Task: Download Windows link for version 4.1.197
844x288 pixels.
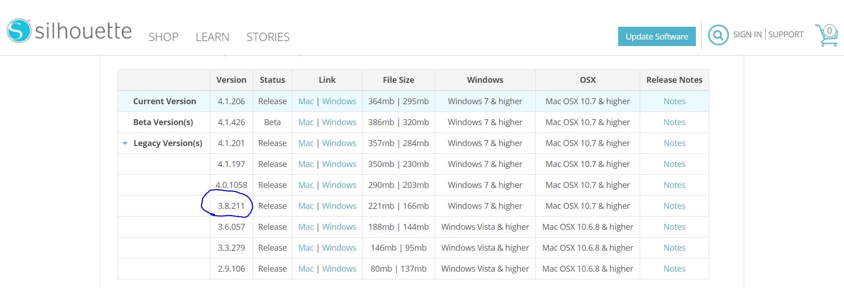Action: (x=339, y=164)
